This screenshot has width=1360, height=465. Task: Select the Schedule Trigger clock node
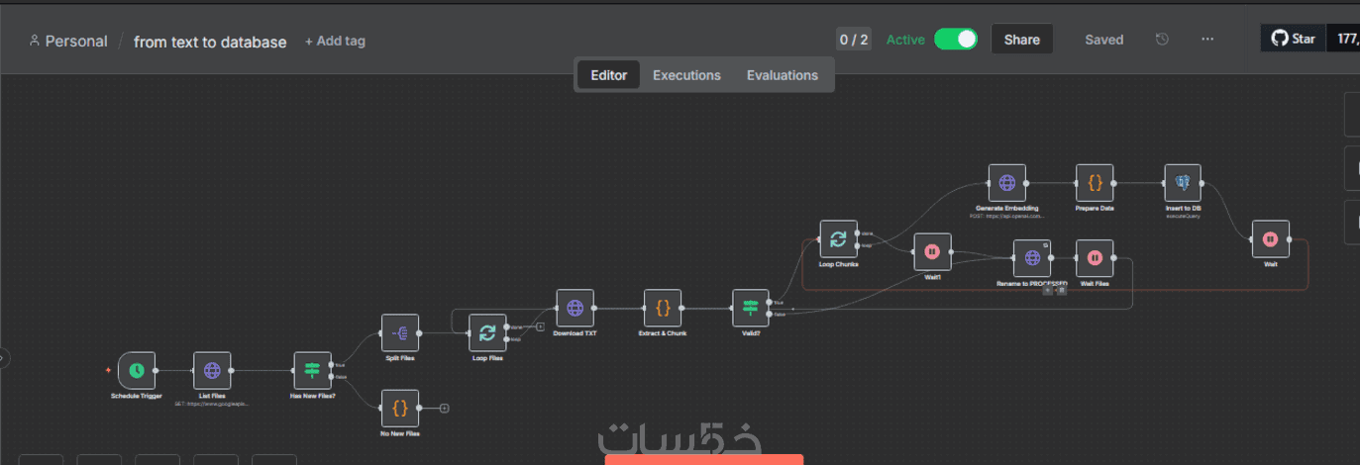(x=137, y=370)
